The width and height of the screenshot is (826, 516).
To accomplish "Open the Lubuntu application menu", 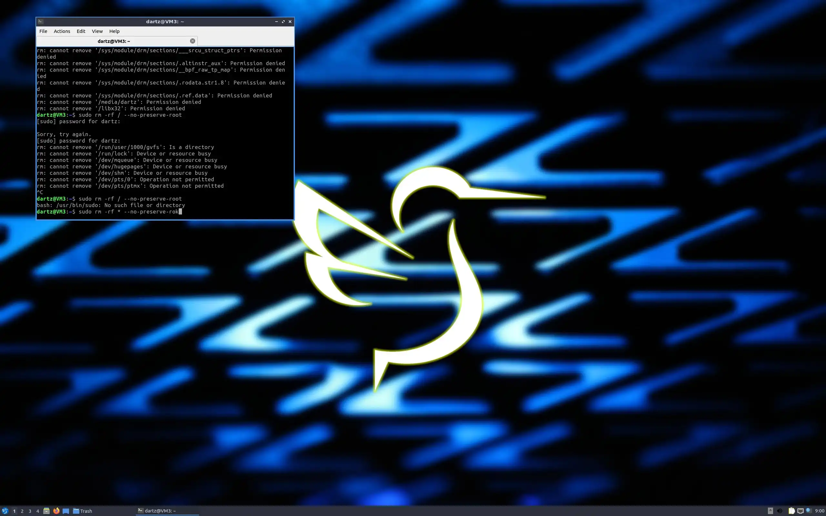I will 5,511.
